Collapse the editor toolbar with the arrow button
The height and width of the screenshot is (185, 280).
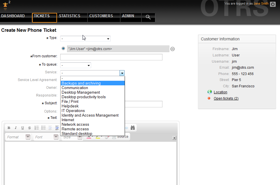(174, 138)
